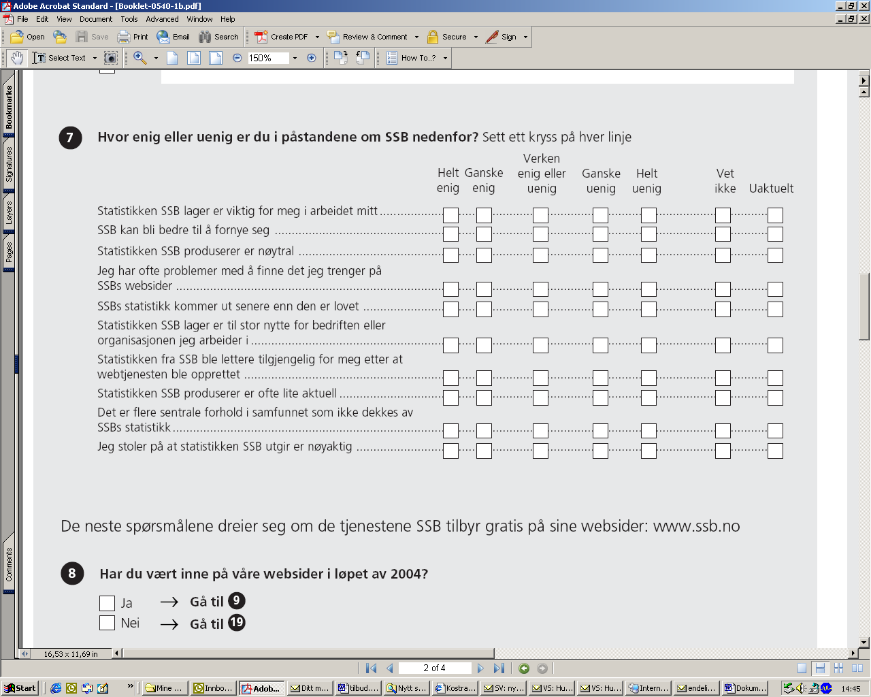Activate the Select Text tool

point(60,58)
